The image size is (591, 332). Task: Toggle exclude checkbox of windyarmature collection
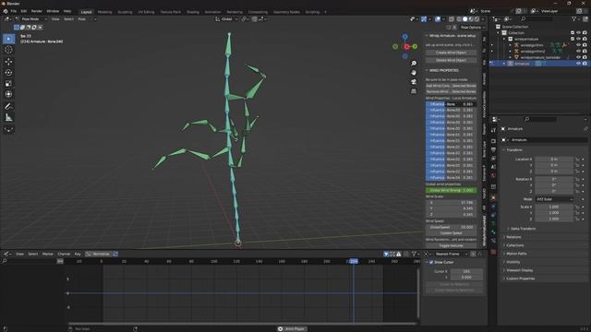pyautogui.click(x=573, y=39)
